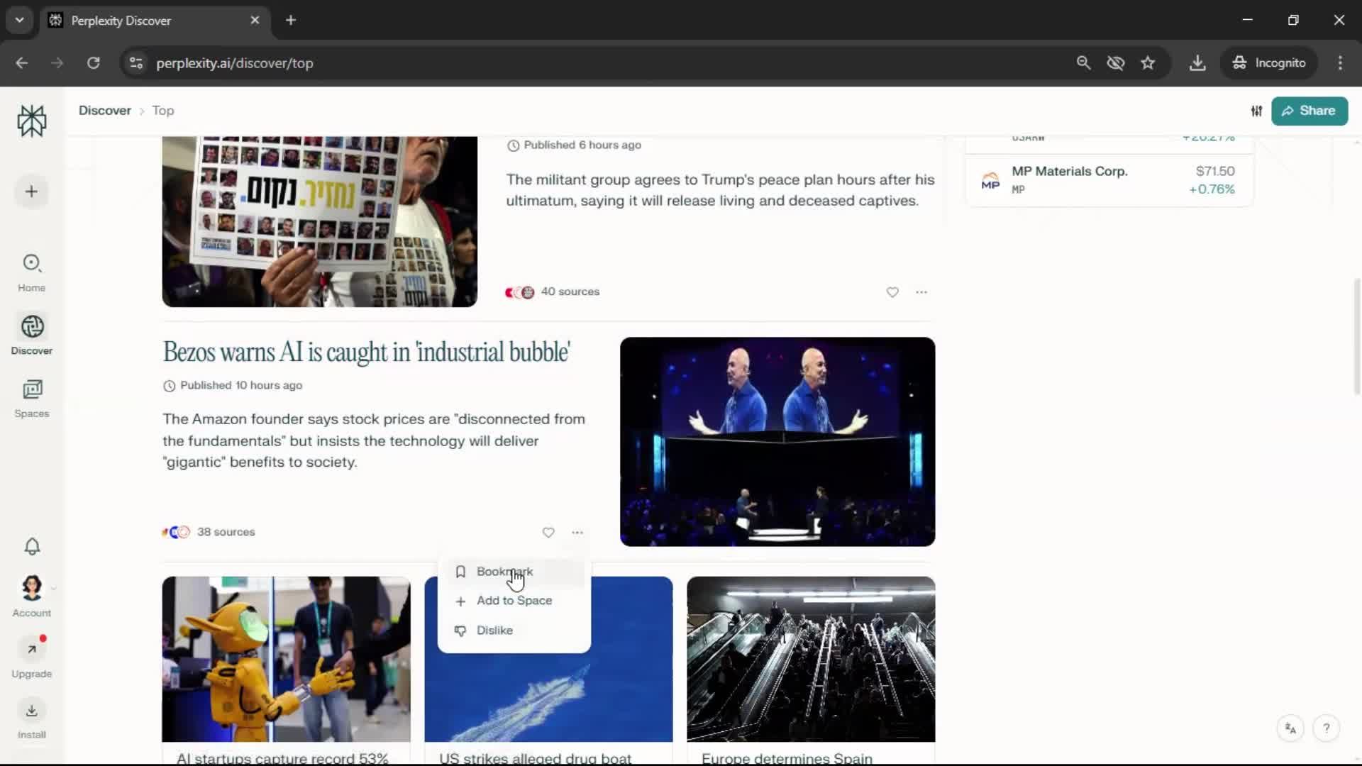Click the Install download icon

[32, 711]
